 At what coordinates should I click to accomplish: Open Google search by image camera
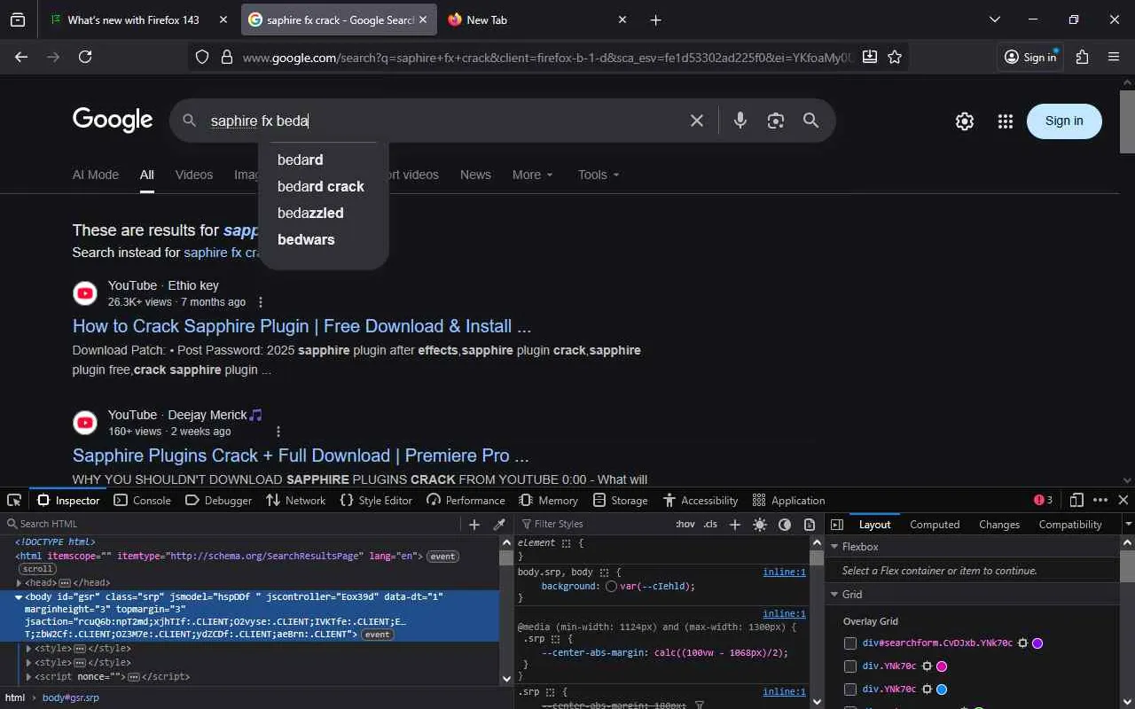click(x=776, y=121)
